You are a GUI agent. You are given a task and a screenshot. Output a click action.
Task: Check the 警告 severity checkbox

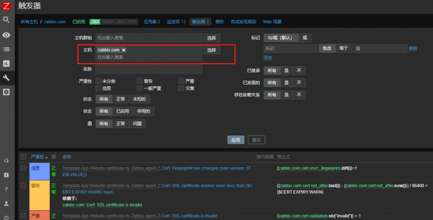[140, 81]
